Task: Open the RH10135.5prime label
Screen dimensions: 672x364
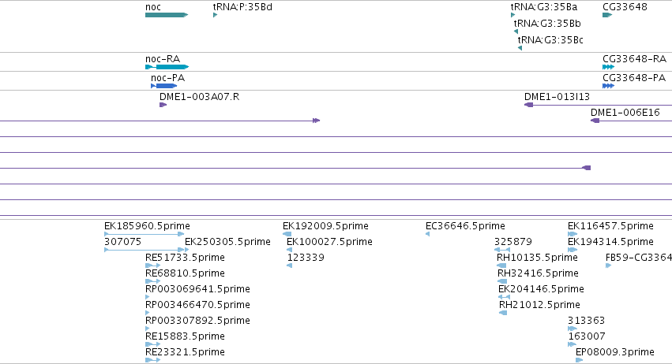Action: point(537,258)
